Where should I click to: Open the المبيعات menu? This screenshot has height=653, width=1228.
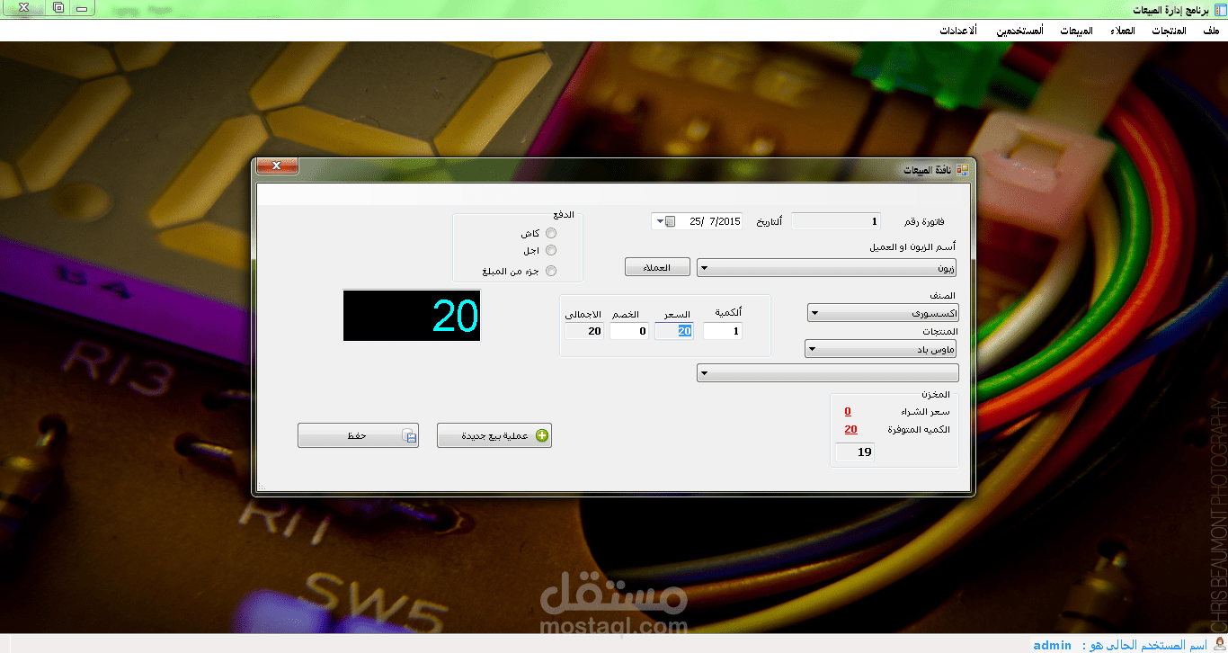tap(1076, 31)
